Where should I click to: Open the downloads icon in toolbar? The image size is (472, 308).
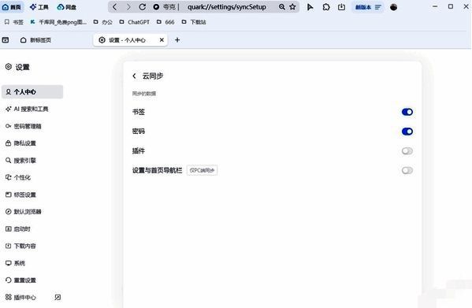(x=341, y=7)
